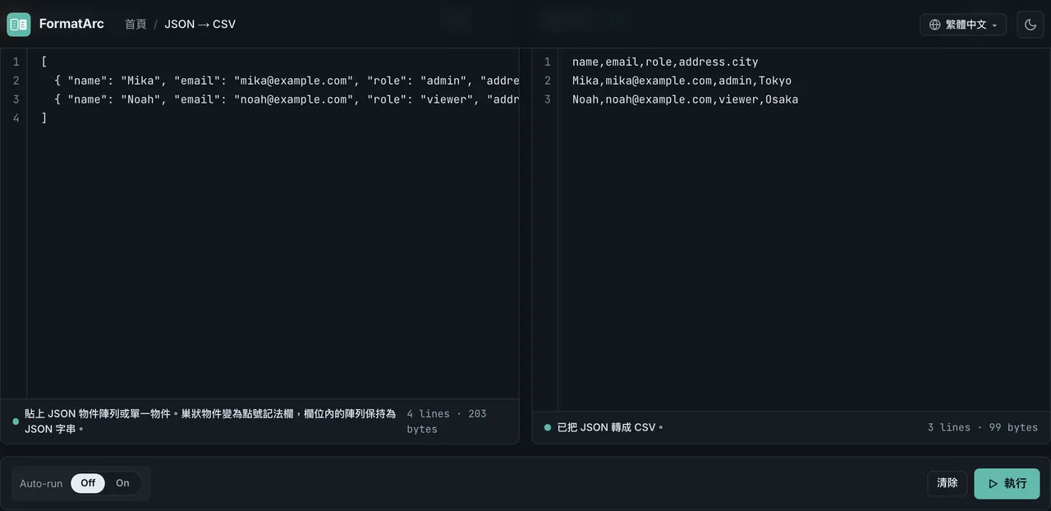Click the 清除 button
The height and width of the screenshot is (511, 1051).
(x=948, y=483)
